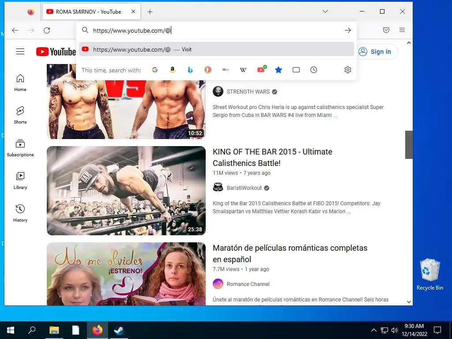This screenshot has width=452, height=339.
Task: Open KING OF THE BAR 2015 video title
Action: click(x=272, y=158)
